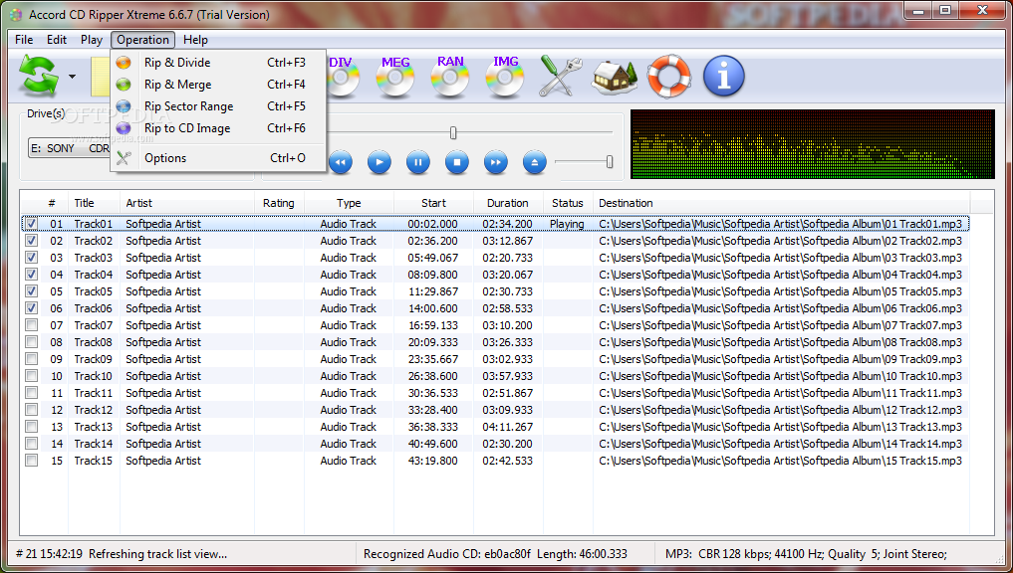Sort by Title column header
Viewport: 1013px width, 573px height.
94,203
